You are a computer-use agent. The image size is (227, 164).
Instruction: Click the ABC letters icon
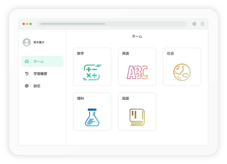tap(137, 72)
